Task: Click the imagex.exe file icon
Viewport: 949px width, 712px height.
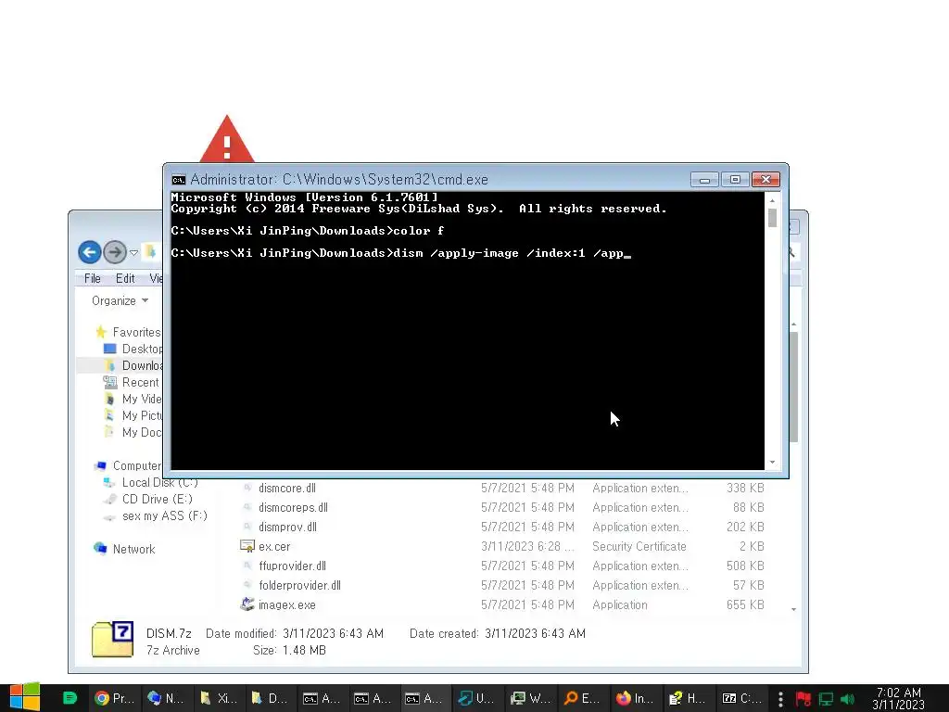Action: pyautogui.click(x=247, y=604)
